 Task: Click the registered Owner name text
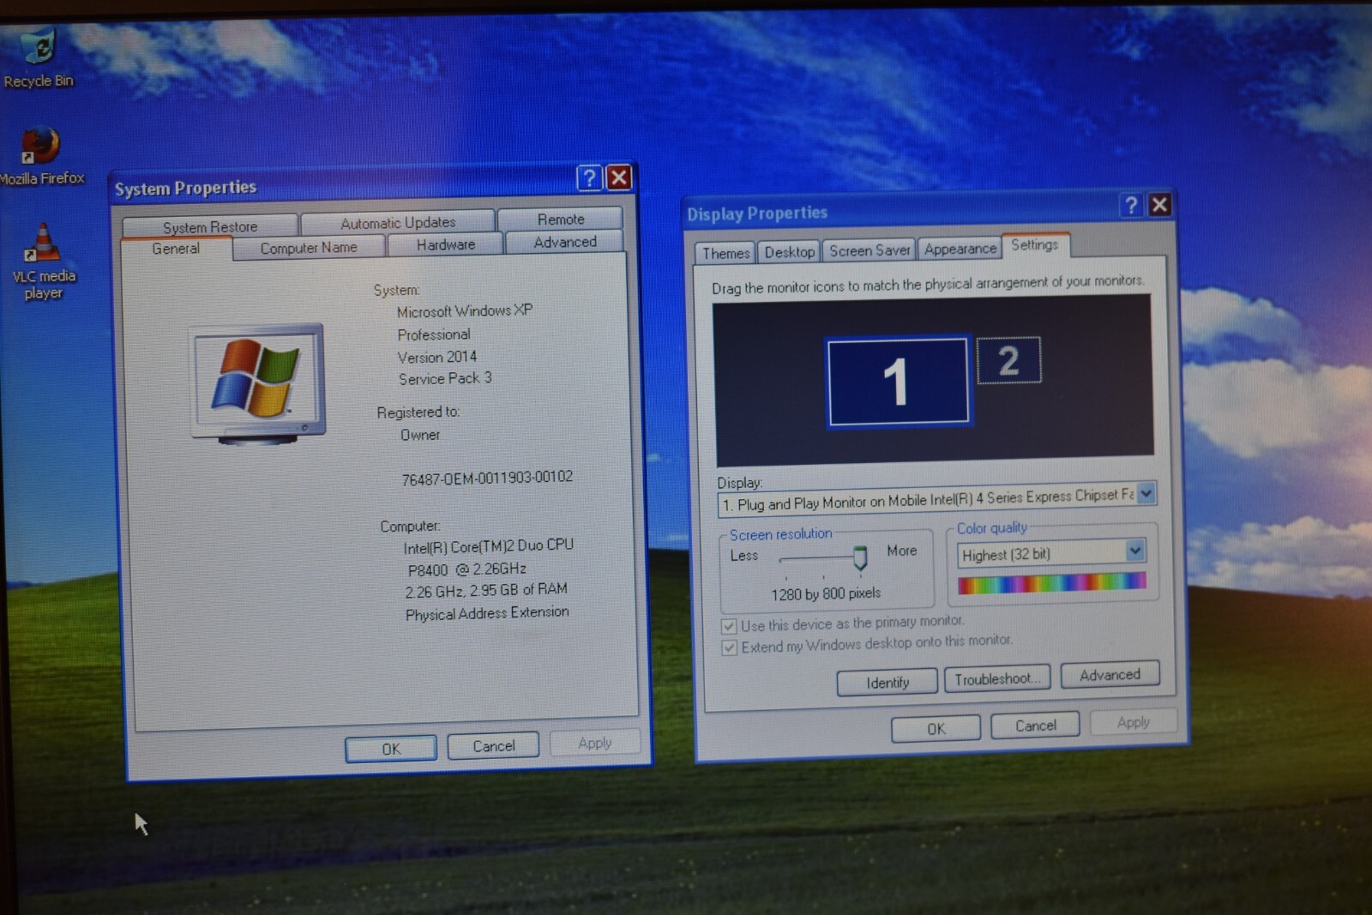pos(420,435)
